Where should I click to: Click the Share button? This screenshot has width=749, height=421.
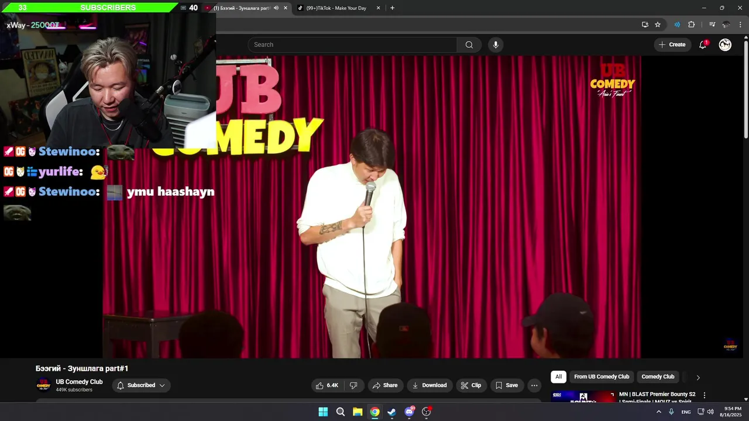(x=385, y=385)
